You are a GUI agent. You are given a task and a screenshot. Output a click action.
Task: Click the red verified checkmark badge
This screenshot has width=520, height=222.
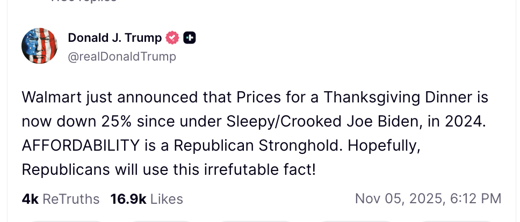coord(172,38)
